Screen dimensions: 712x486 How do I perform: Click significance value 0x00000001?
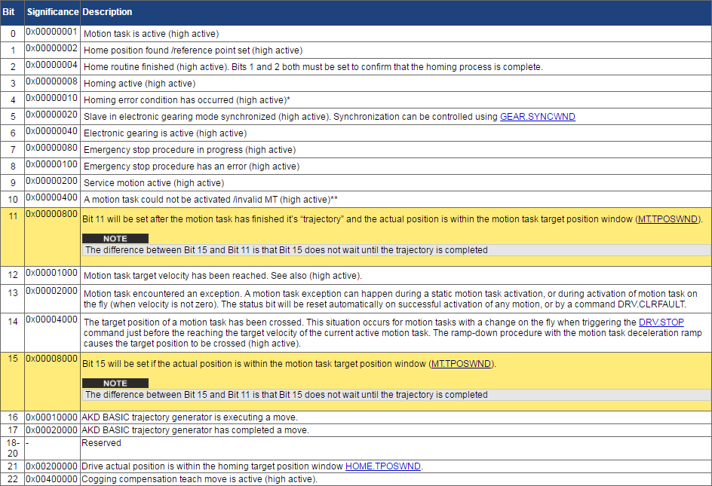tap(52, 32)
